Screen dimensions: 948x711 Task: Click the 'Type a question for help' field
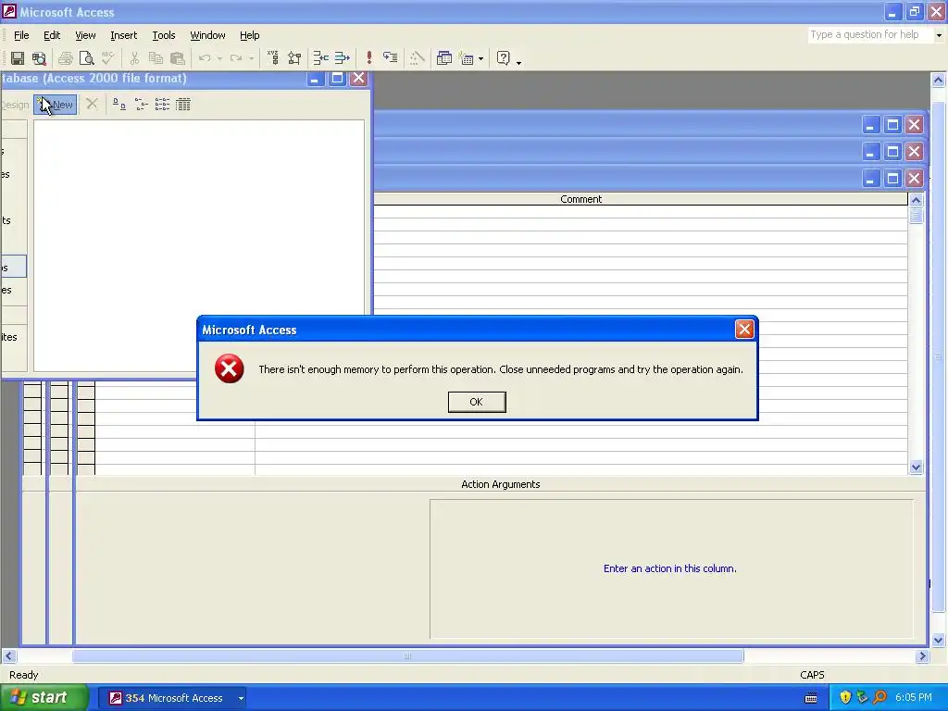point(870,35)
